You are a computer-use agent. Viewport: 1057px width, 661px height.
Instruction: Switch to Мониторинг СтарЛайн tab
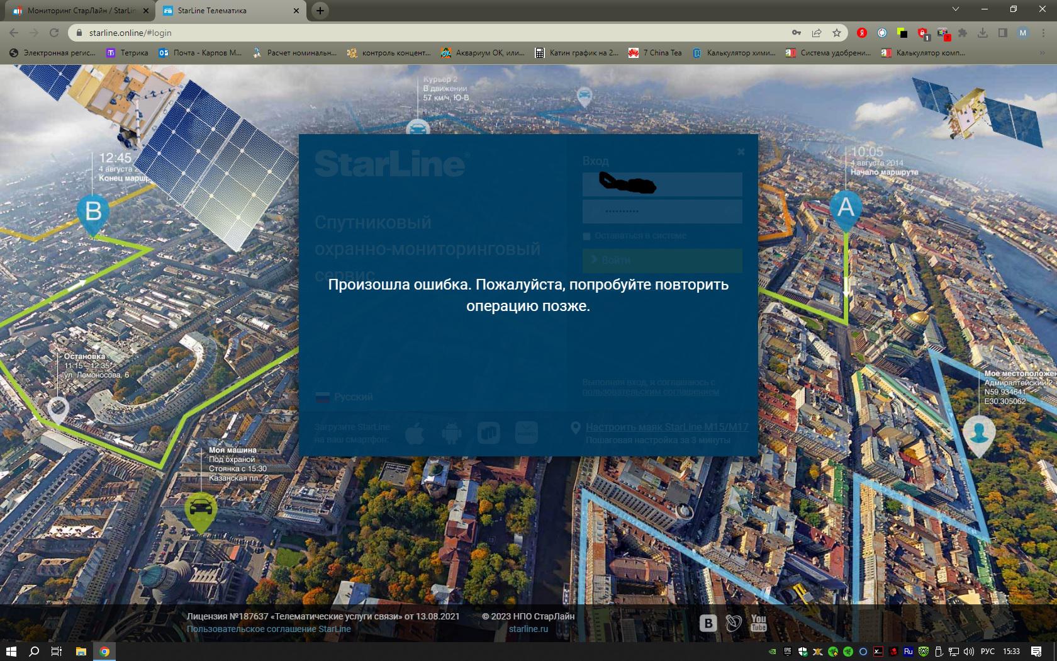click(x=81, y=11)
